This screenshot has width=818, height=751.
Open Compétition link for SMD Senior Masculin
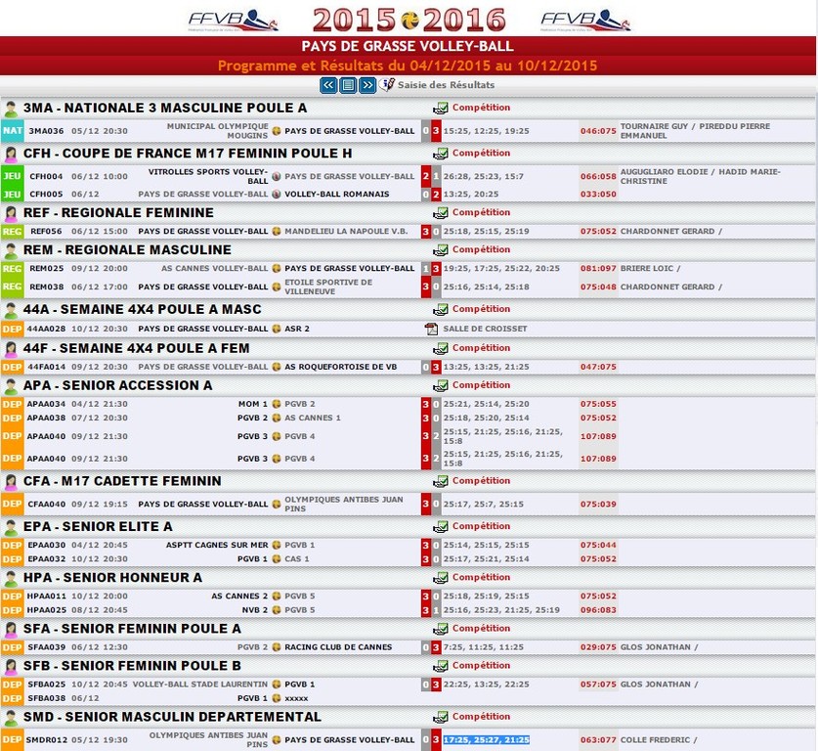point(481,717)
